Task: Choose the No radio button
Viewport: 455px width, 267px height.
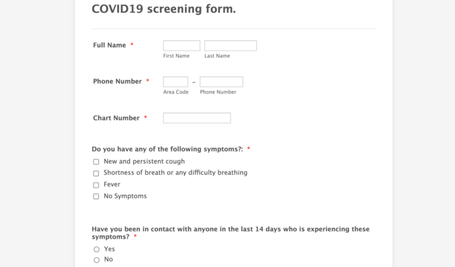Action: pyautogui.click(x=96, y=260)
